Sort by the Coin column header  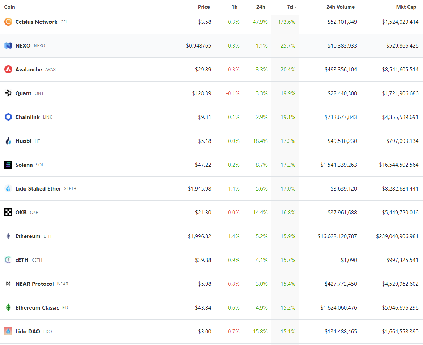click(9, 7)
